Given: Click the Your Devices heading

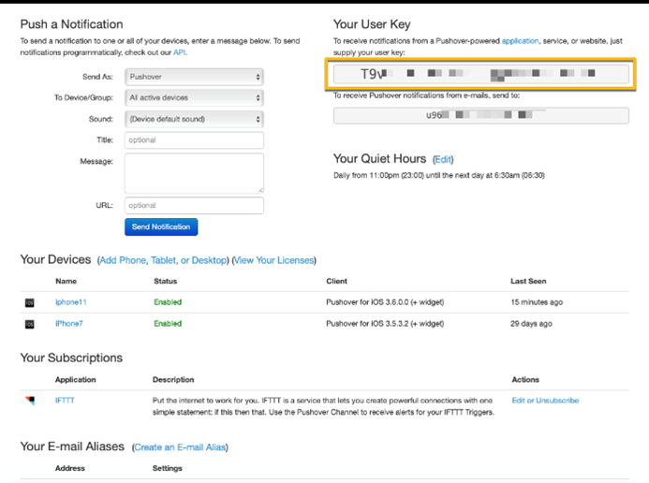Looking at the screenshot, I should [55, 259].
